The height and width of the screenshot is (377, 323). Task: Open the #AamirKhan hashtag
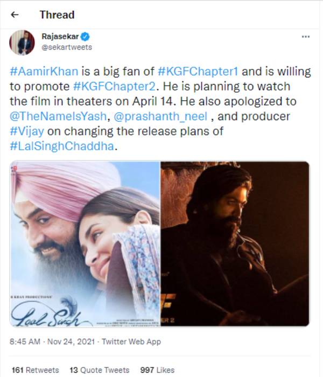44,72
